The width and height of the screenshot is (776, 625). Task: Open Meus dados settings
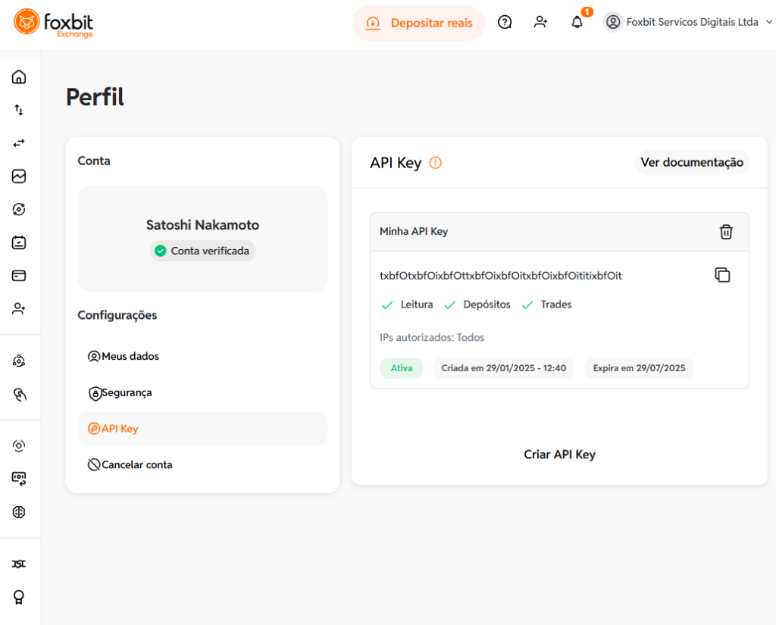(202, 356)
